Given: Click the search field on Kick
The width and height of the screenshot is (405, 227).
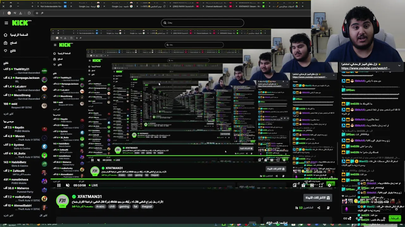Looking at the screenshot, I should pos(202,23).
